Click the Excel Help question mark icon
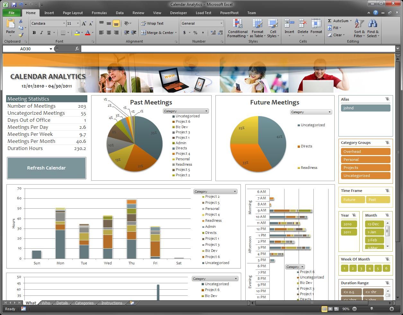This screenshot has height=315, width=403. click(x=375, y=13)
